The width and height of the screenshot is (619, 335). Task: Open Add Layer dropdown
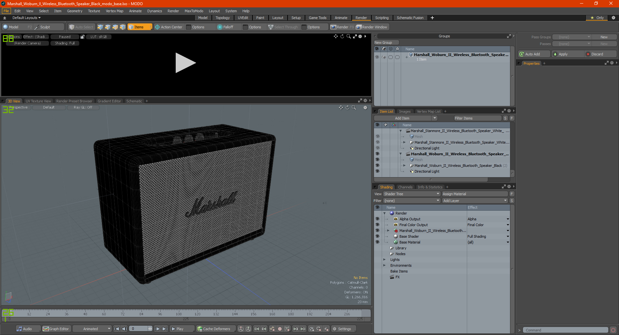coord(475,201)
